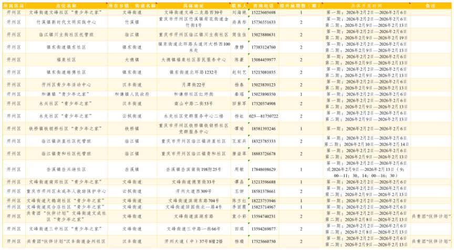Click address 镇东街道北环路1232号
The image size is (454, 250).
pyautogui.click(x=194, y=72)
